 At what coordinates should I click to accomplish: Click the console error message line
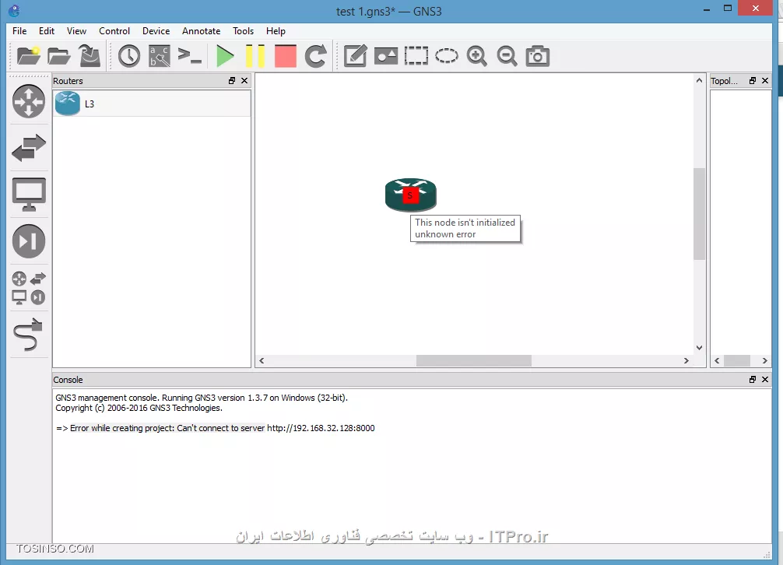216,428
